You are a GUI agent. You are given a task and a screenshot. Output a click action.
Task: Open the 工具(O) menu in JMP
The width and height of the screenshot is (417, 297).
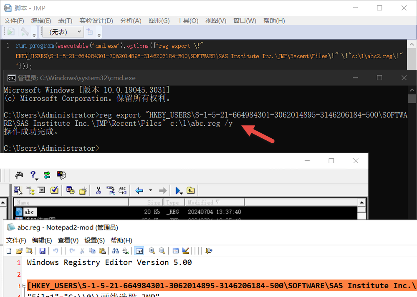187,21
